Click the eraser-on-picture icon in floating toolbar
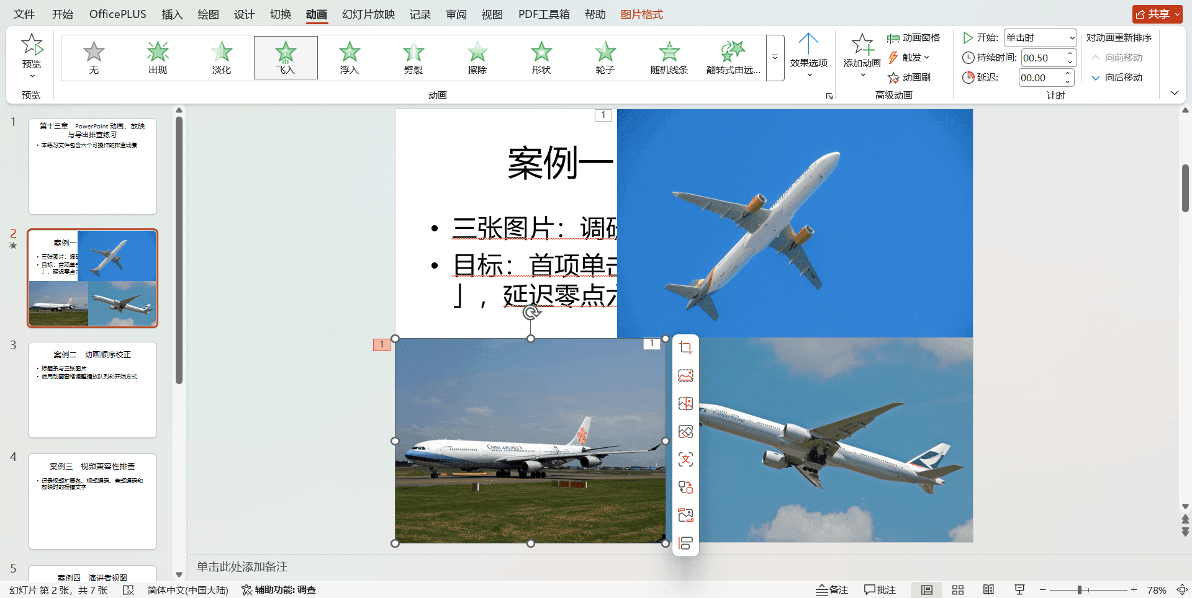This screenshot has height=598, width=1192. pos(685,432)
